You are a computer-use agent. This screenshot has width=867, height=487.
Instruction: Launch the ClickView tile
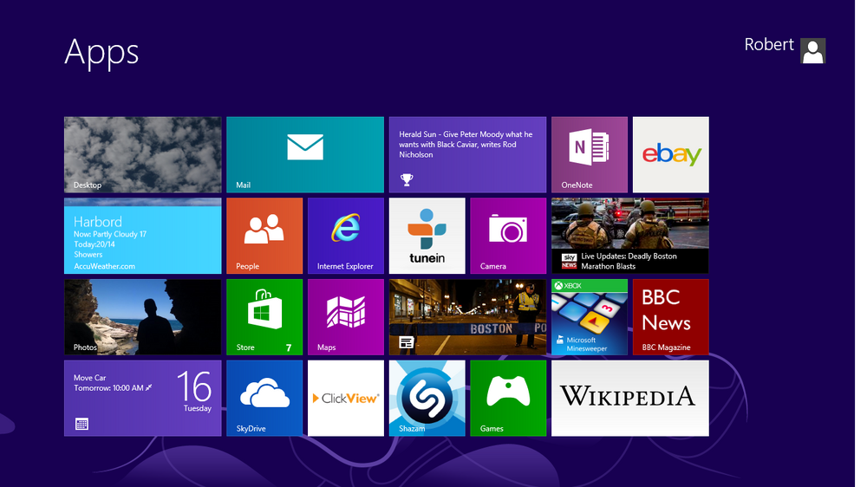(x=346, y=398)
